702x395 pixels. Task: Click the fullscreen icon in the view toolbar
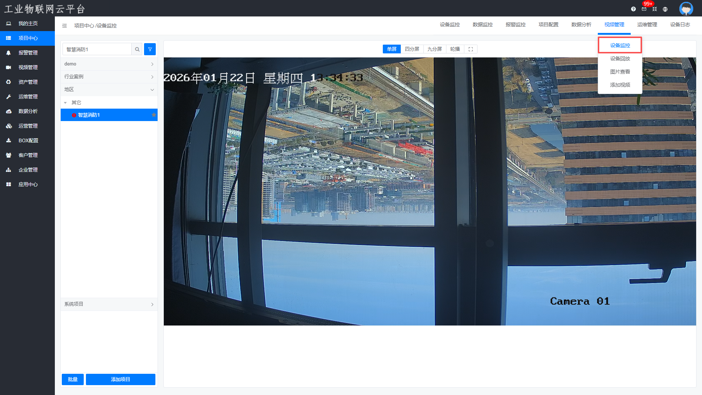click(471, 49)
